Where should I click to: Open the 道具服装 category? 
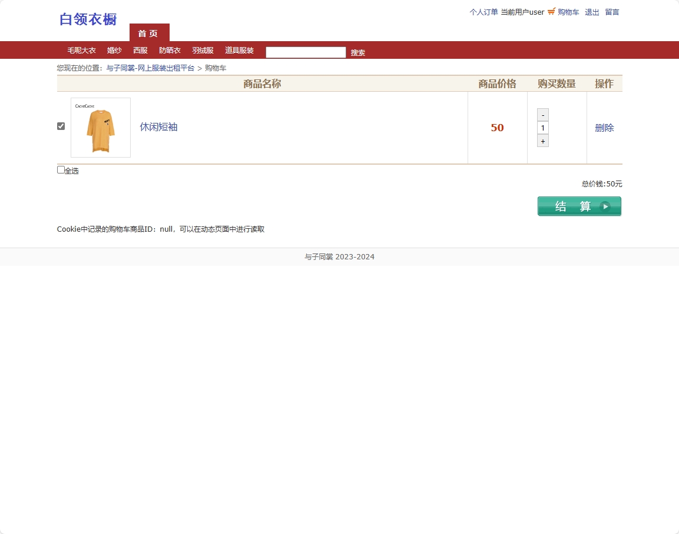[x=239, y=50]
